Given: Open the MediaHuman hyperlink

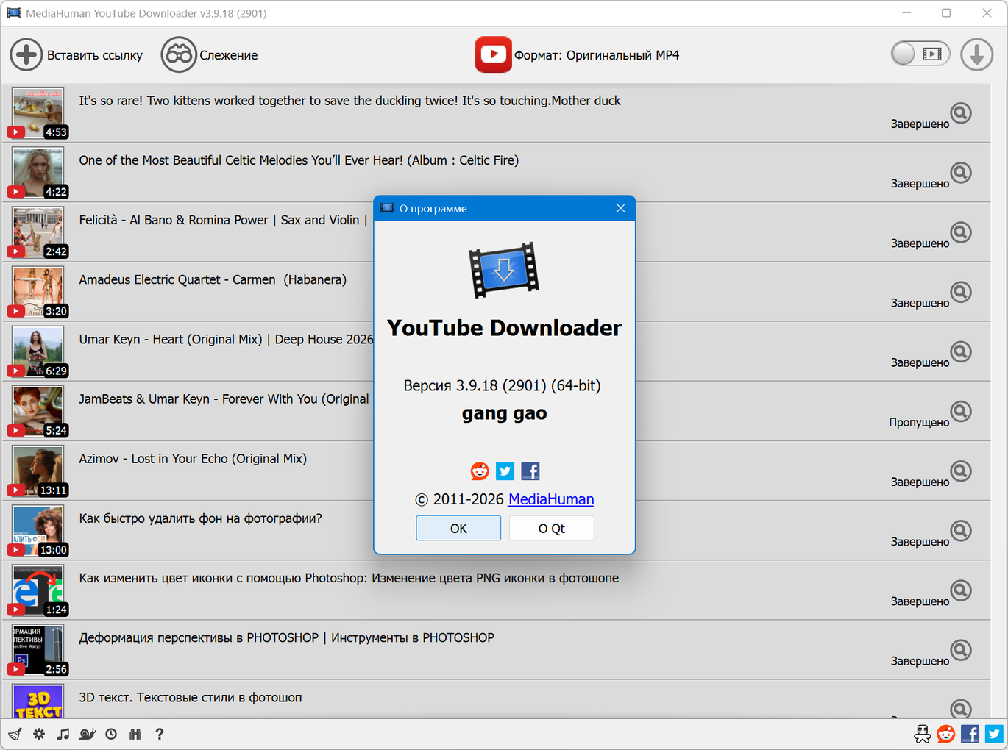Looking at the screenshot, I should (x=550, y=499).
